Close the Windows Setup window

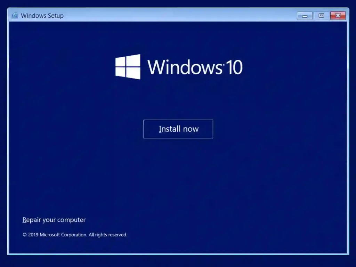[x=338, y=16]
